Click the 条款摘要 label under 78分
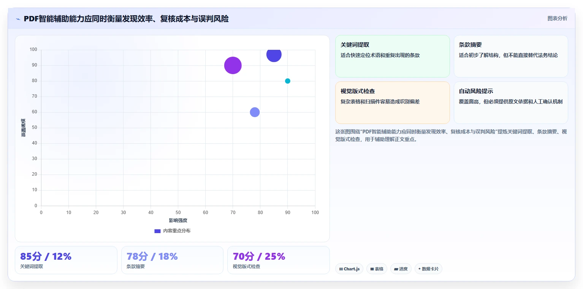This screenshot has height=289, width=583. (136, 267)
